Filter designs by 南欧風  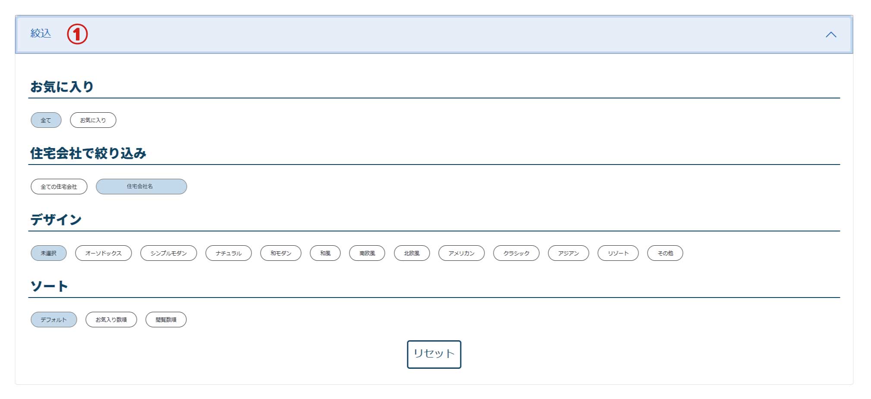367,253
